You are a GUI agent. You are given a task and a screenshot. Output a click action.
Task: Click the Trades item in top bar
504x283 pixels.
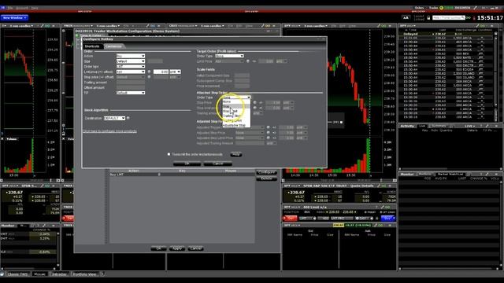click(433, 8)
